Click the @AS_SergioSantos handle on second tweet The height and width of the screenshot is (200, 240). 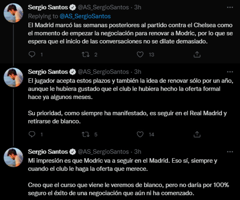[103, 72]
